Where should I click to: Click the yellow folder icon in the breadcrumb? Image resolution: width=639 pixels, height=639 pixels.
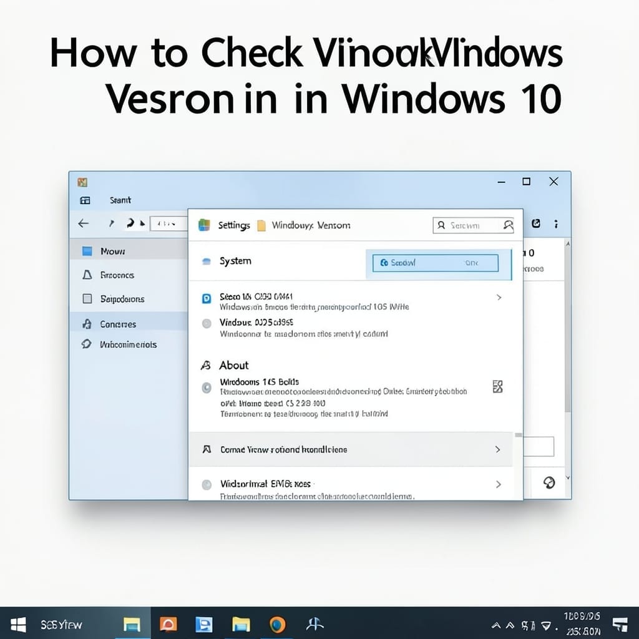coord(261,225)
